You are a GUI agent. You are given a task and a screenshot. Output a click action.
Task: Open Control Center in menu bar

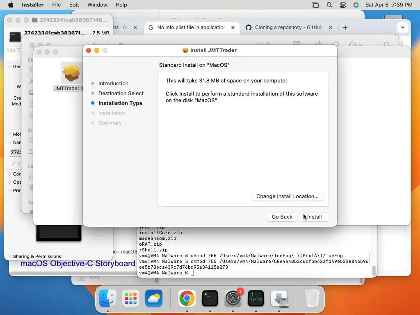342,5
